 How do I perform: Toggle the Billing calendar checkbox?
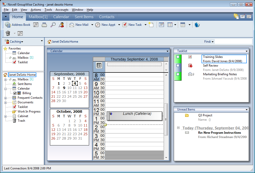tap(15, 93)
